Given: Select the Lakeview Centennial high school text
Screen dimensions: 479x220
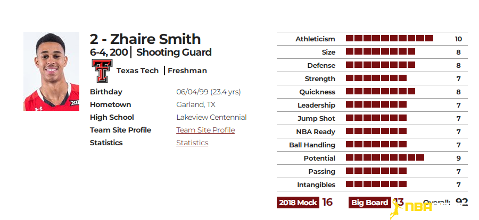Looking at the screenshot, I should pos(211,118).
